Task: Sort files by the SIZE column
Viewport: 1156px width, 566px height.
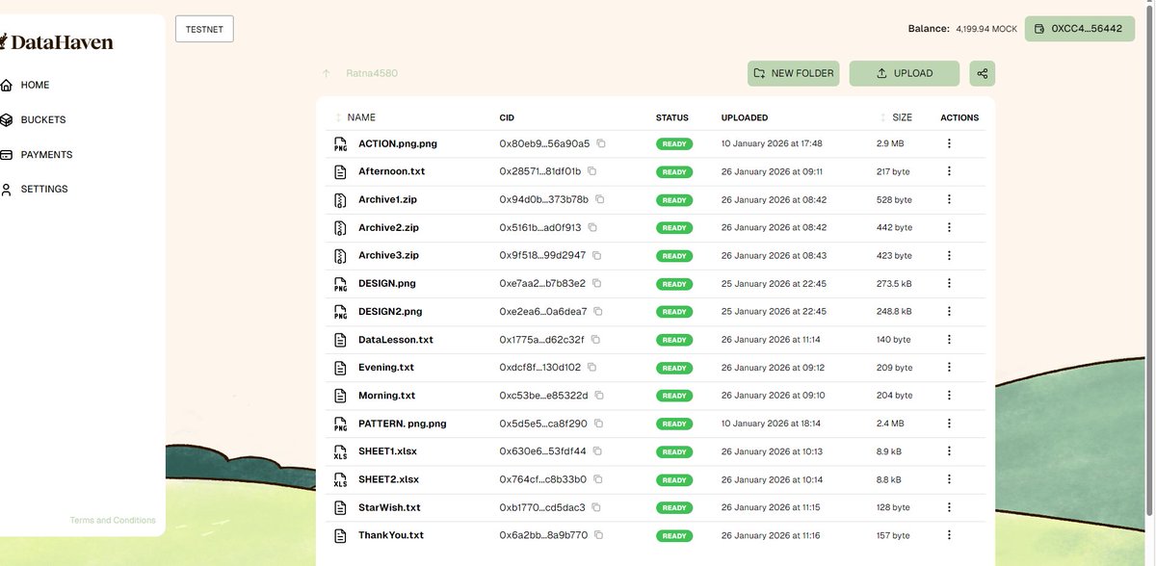Action: [896, 117]
